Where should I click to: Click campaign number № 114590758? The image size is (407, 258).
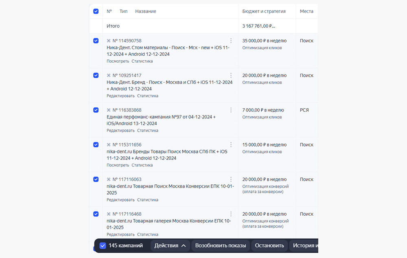[127, 41]
